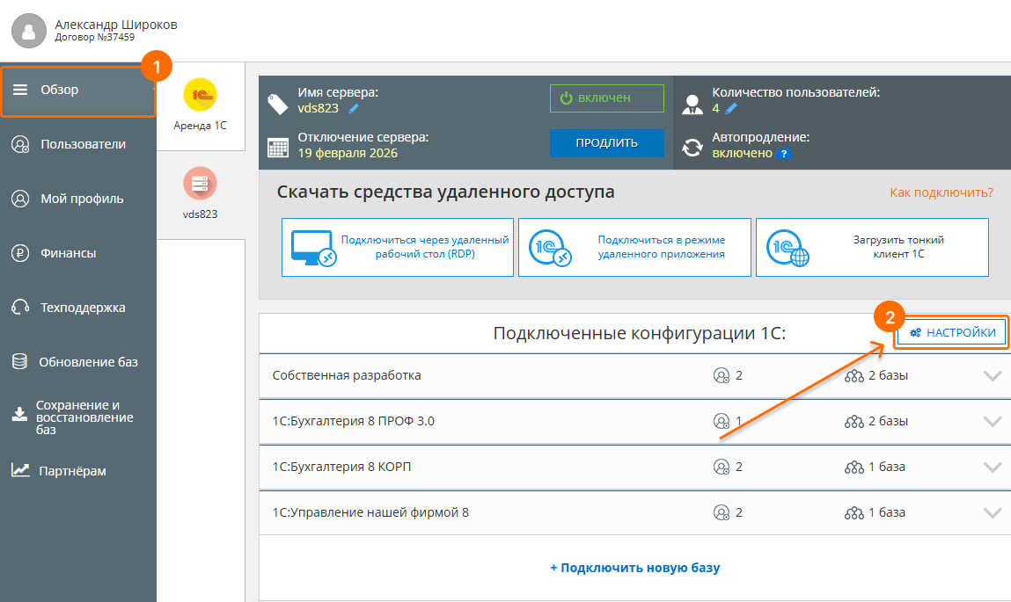The width and height of the screenshot is (1011, 602).
Task: Click the user avatar icon
Action: point(29,32)
